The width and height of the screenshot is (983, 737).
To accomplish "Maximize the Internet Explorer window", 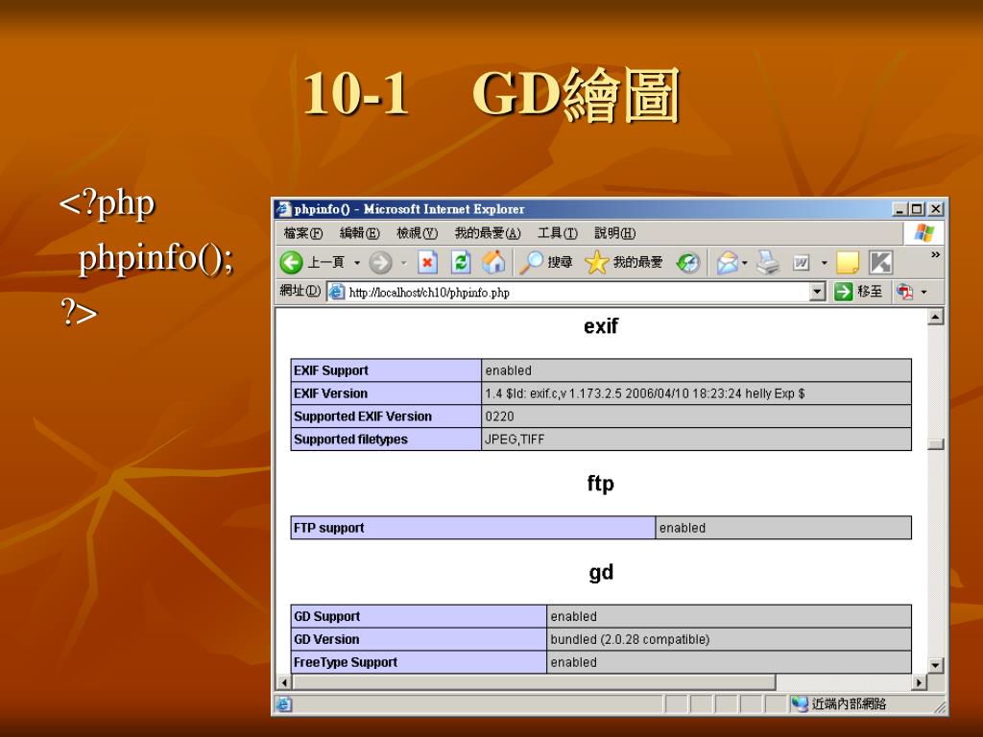I will (917, 208).
